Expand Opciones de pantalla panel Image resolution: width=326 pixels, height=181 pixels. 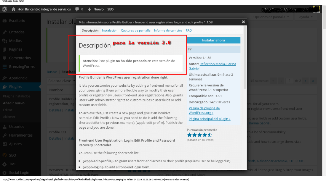[271, 17]
